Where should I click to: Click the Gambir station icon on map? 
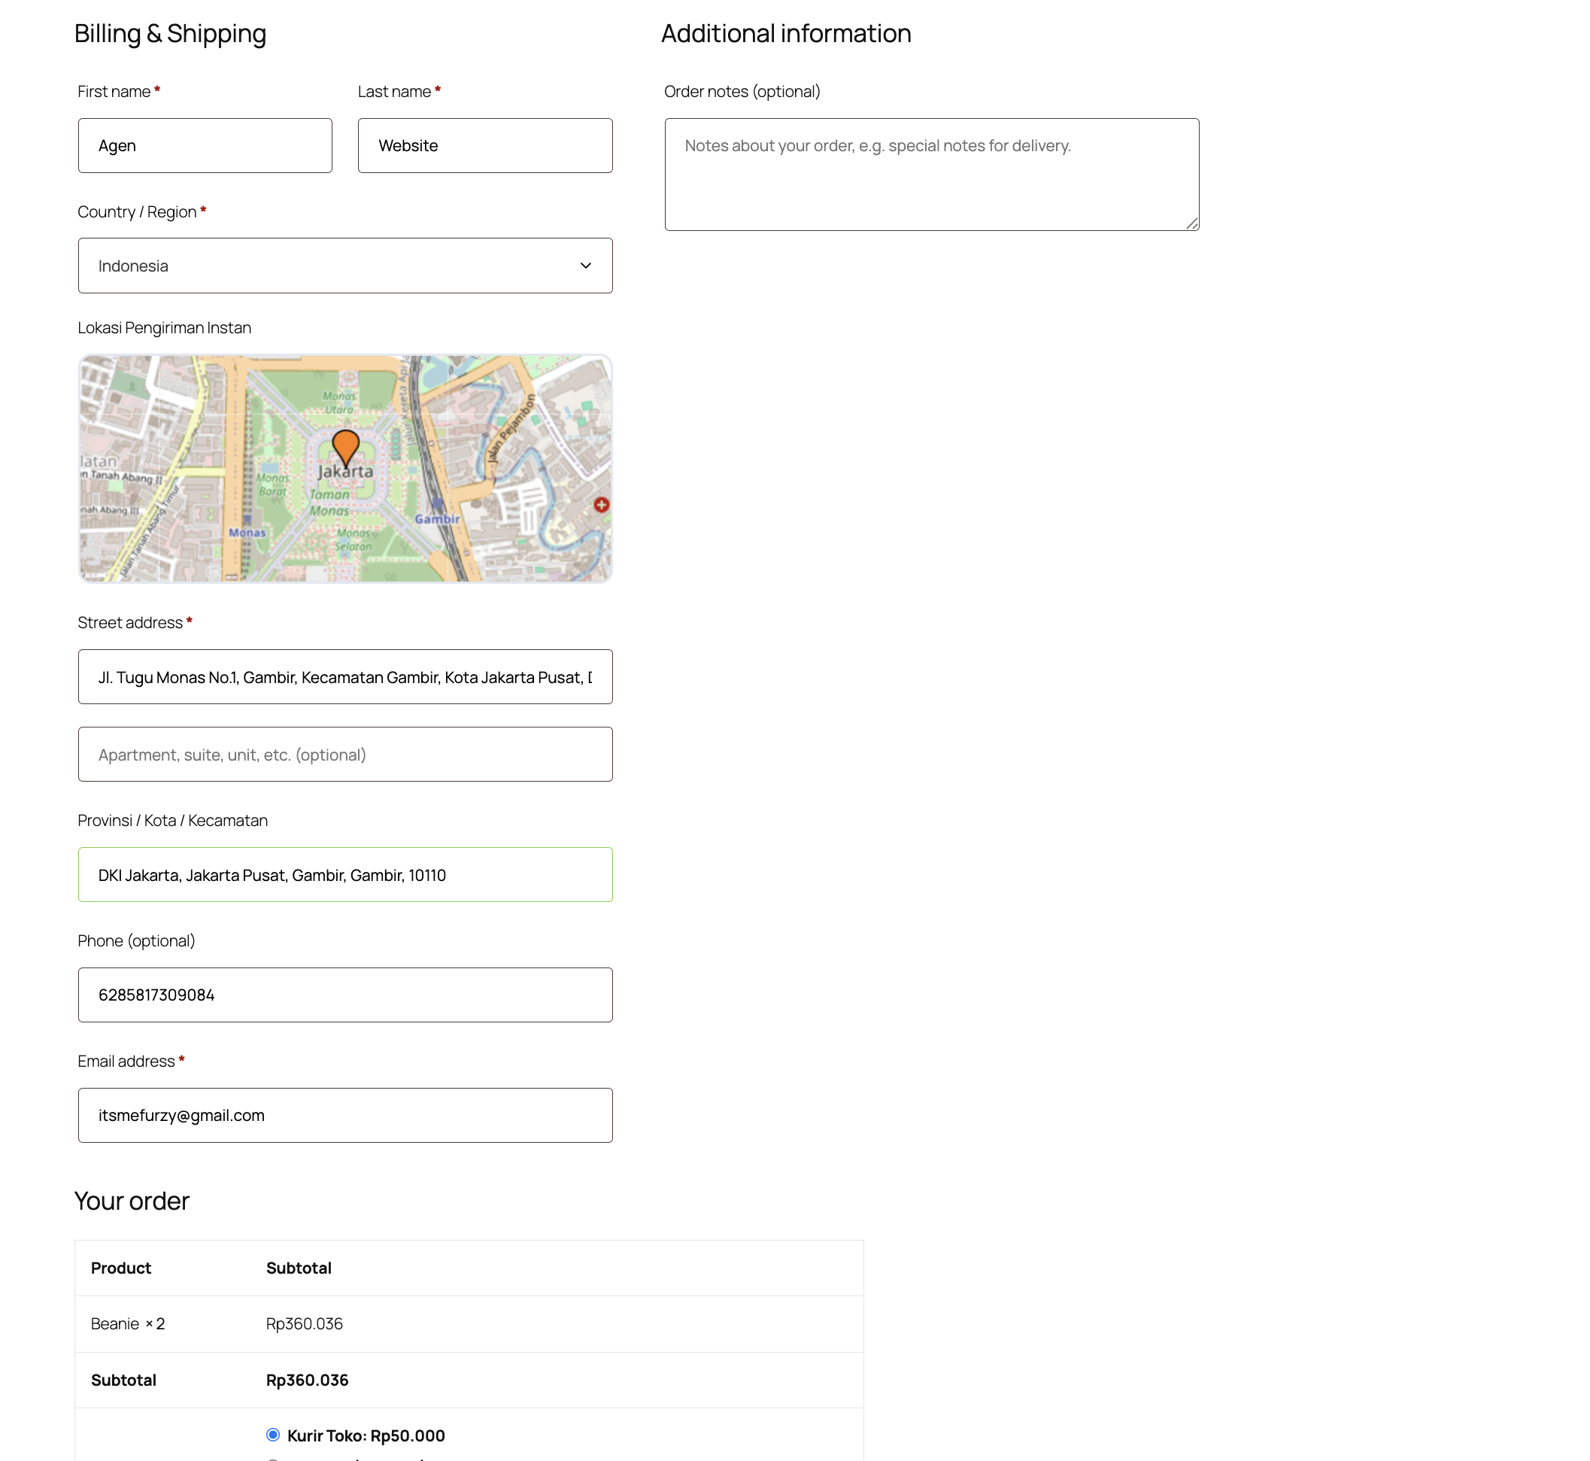[x=438, y=504]
